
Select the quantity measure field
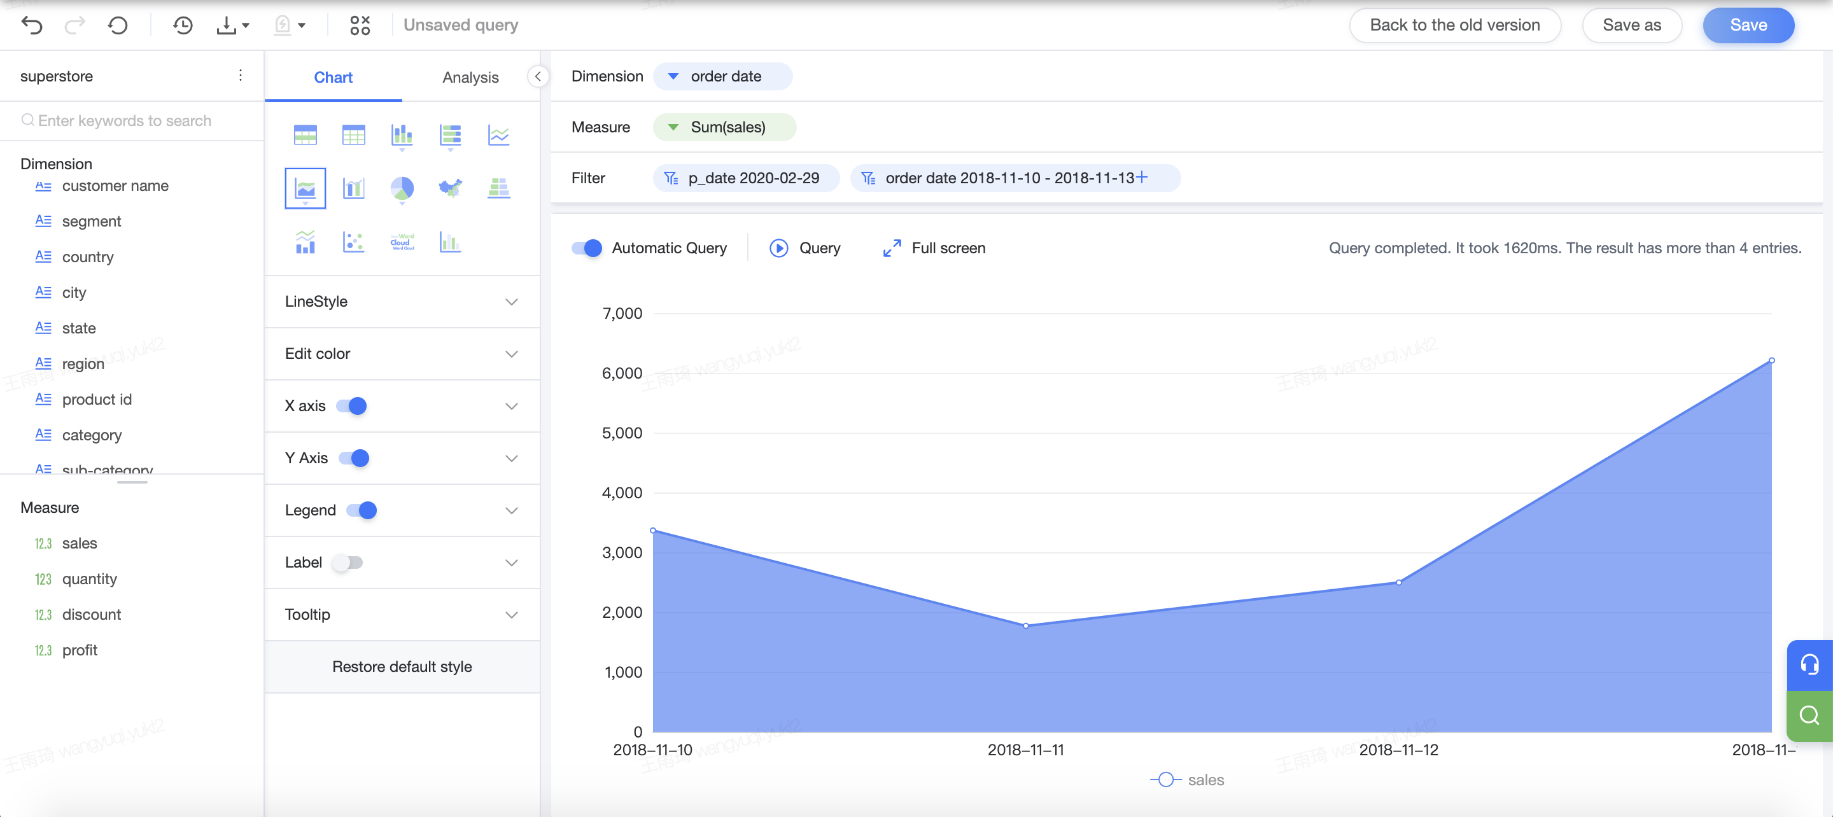[89, 579]
